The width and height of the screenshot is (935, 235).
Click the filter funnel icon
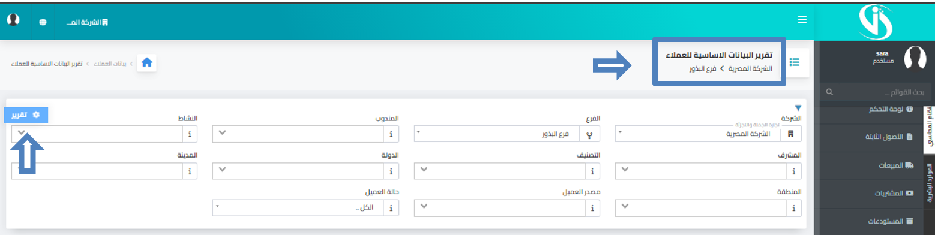(x=798, y=108)
